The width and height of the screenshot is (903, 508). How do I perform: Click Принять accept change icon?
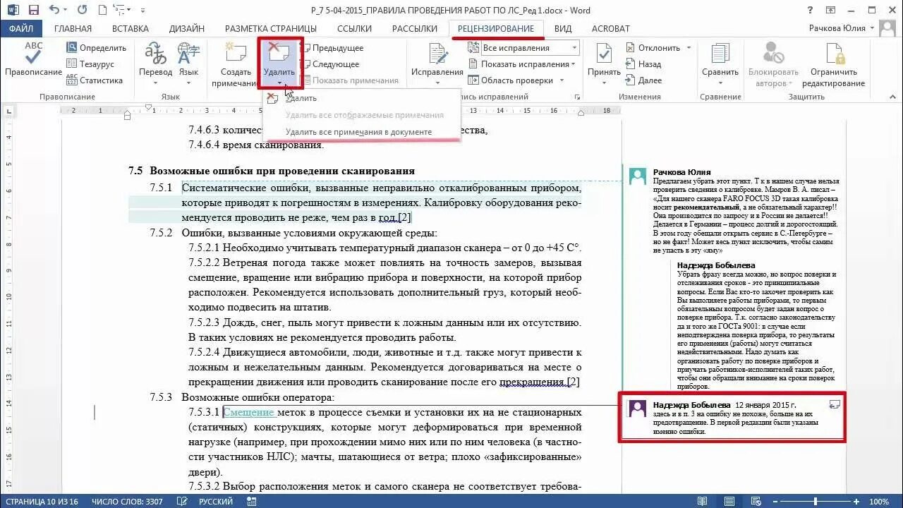(x=604, y=54)
